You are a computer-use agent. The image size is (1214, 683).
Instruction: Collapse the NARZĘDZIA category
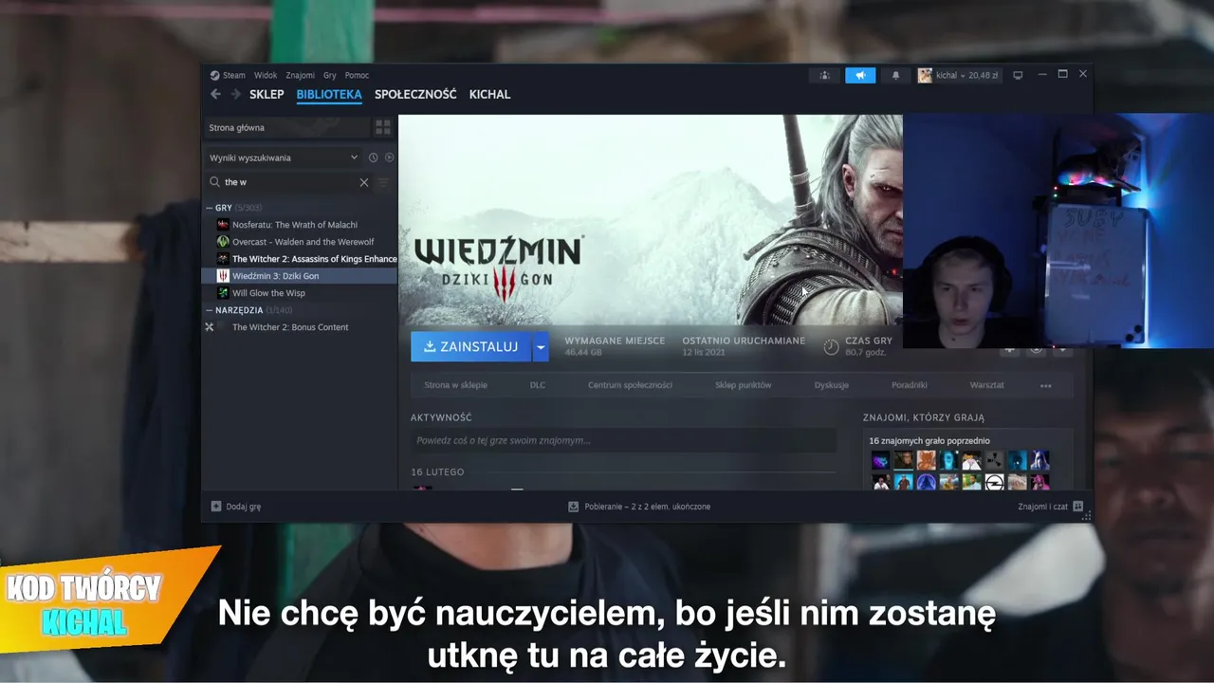tap(210, 310)
